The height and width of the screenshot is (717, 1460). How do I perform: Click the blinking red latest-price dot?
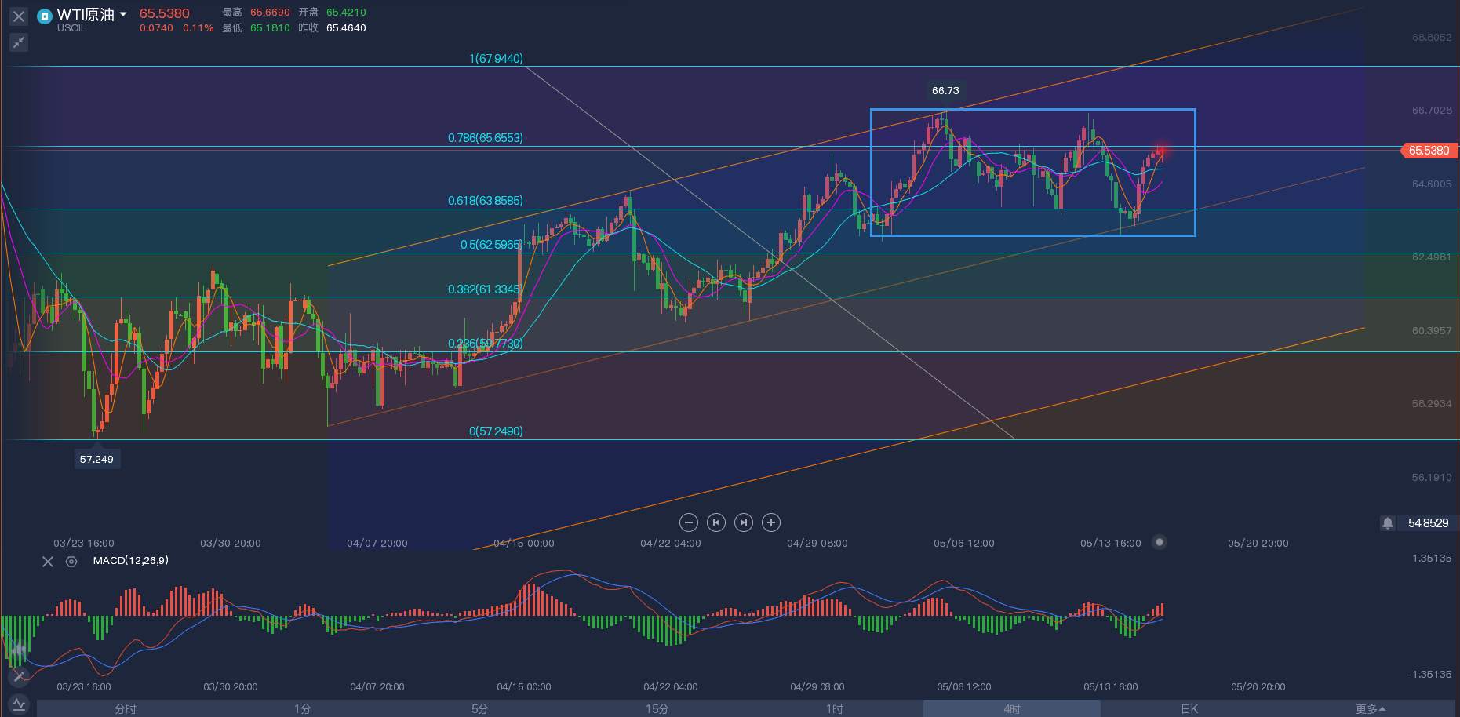click(1162, 150)
